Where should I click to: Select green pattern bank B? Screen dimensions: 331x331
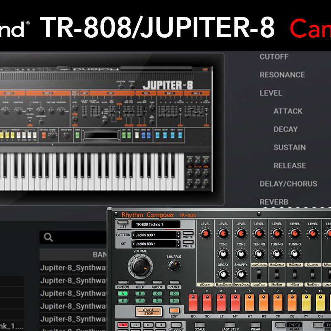tap(140, 294)
